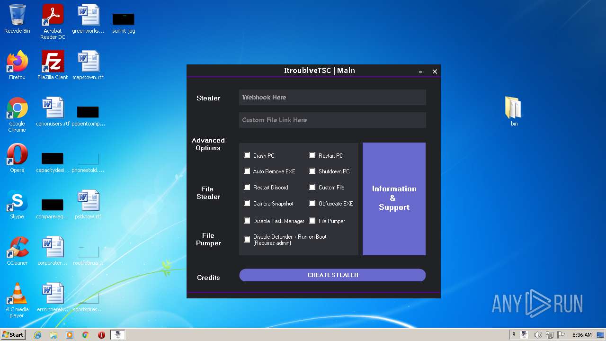Select the corporater Word document
The image size is (606, 341).
pos(53,251)
